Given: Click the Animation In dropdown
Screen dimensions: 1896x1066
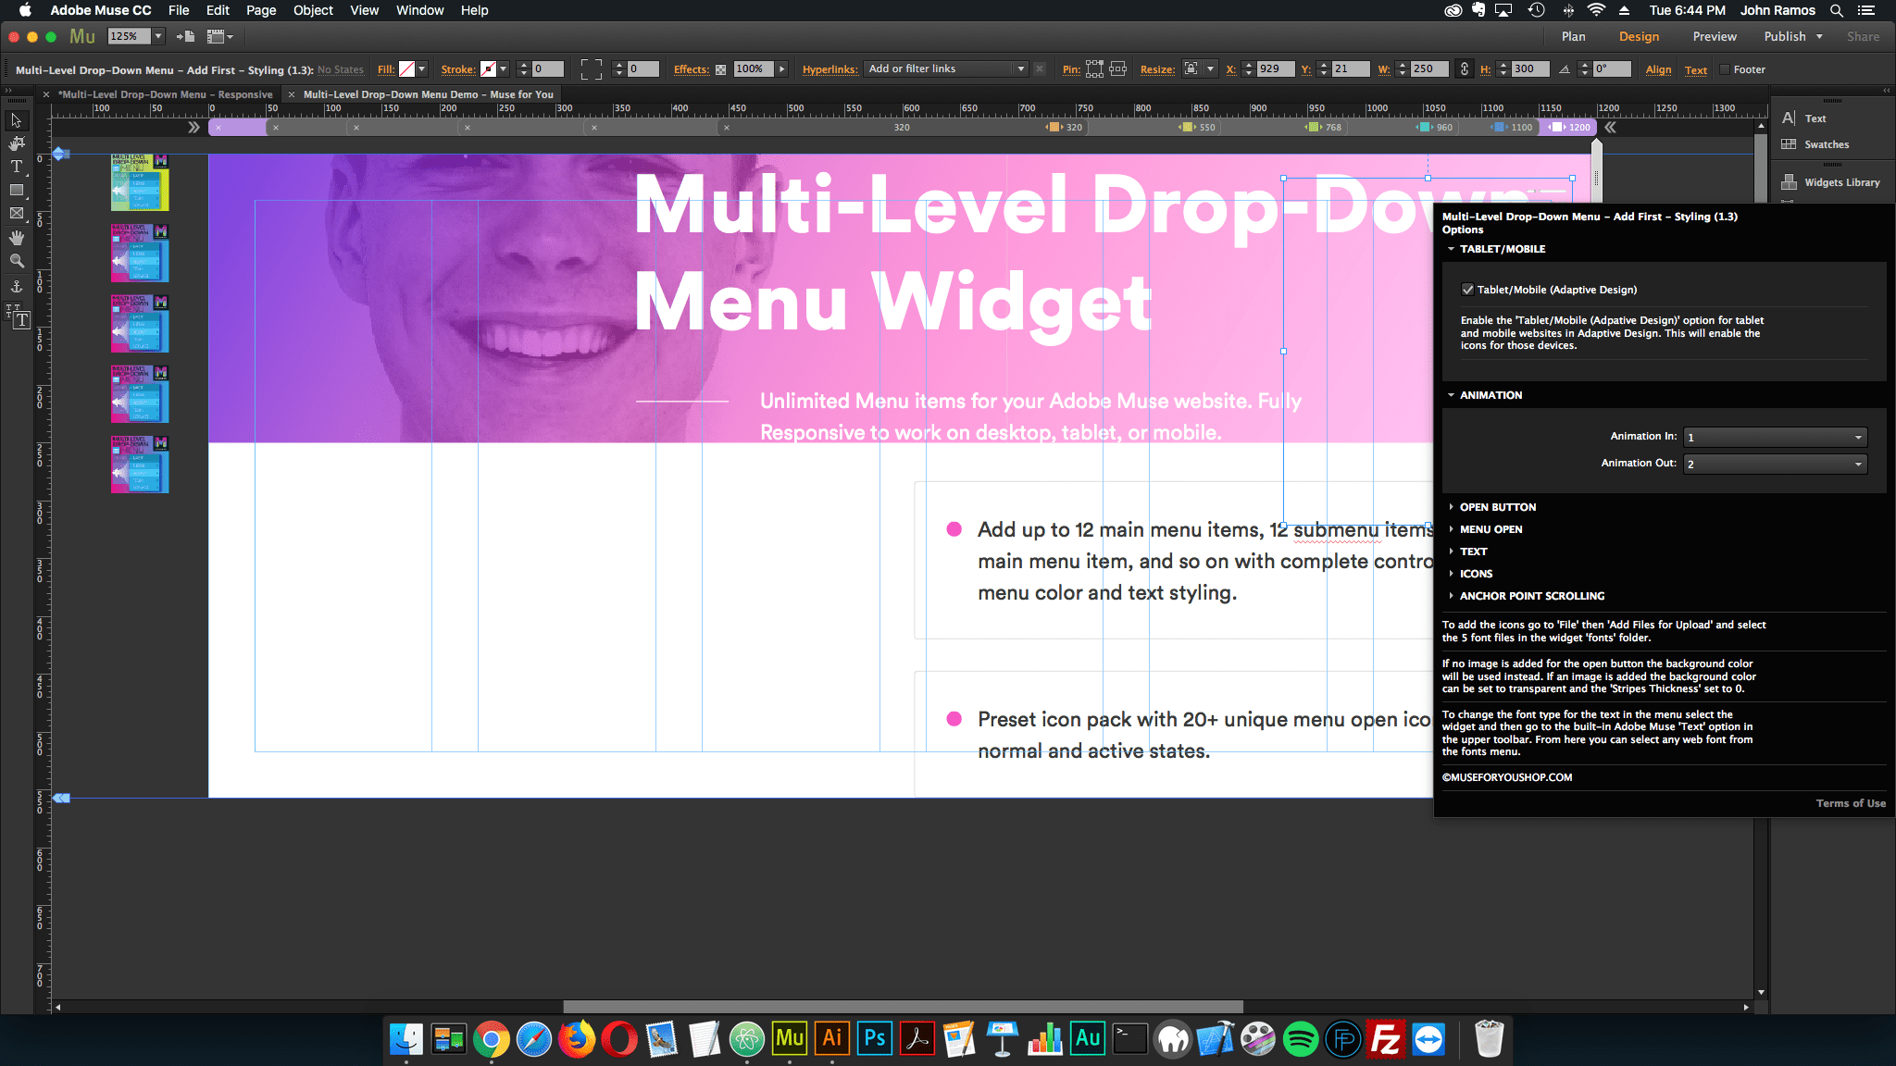Looking at the screenshot, I should click(x=1775, y=436).
